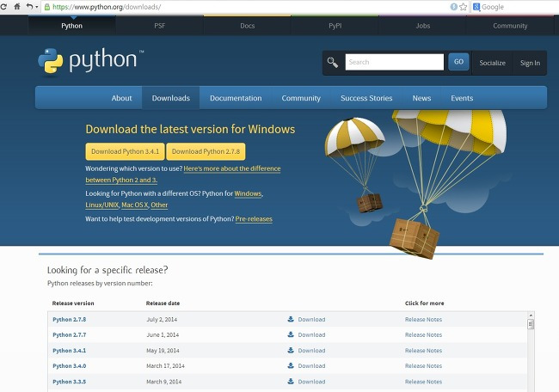This screenshot has height=392, width=559.
Task: Click the Google browser search box
Action: pyautogui.click(x=517, y=7)
